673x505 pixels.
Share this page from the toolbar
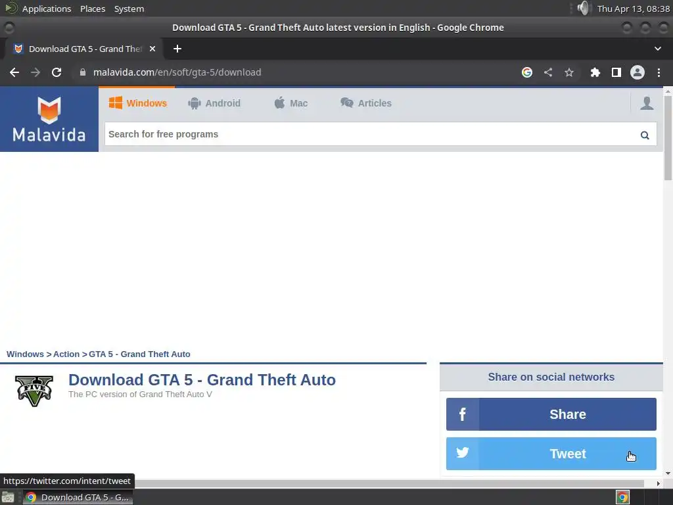(x=548, y=72)
